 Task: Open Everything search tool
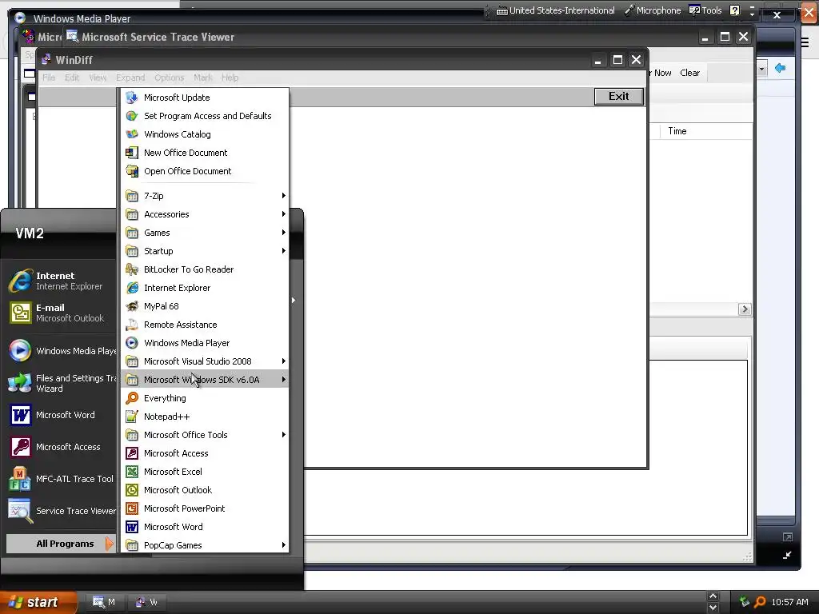(205, 398)
